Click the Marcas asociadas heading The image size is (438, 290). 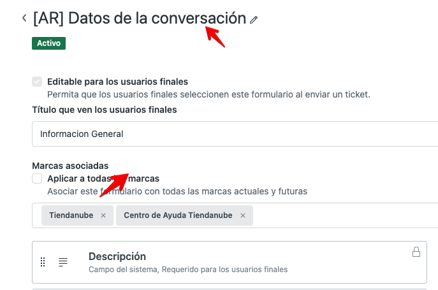pos(70,166)
